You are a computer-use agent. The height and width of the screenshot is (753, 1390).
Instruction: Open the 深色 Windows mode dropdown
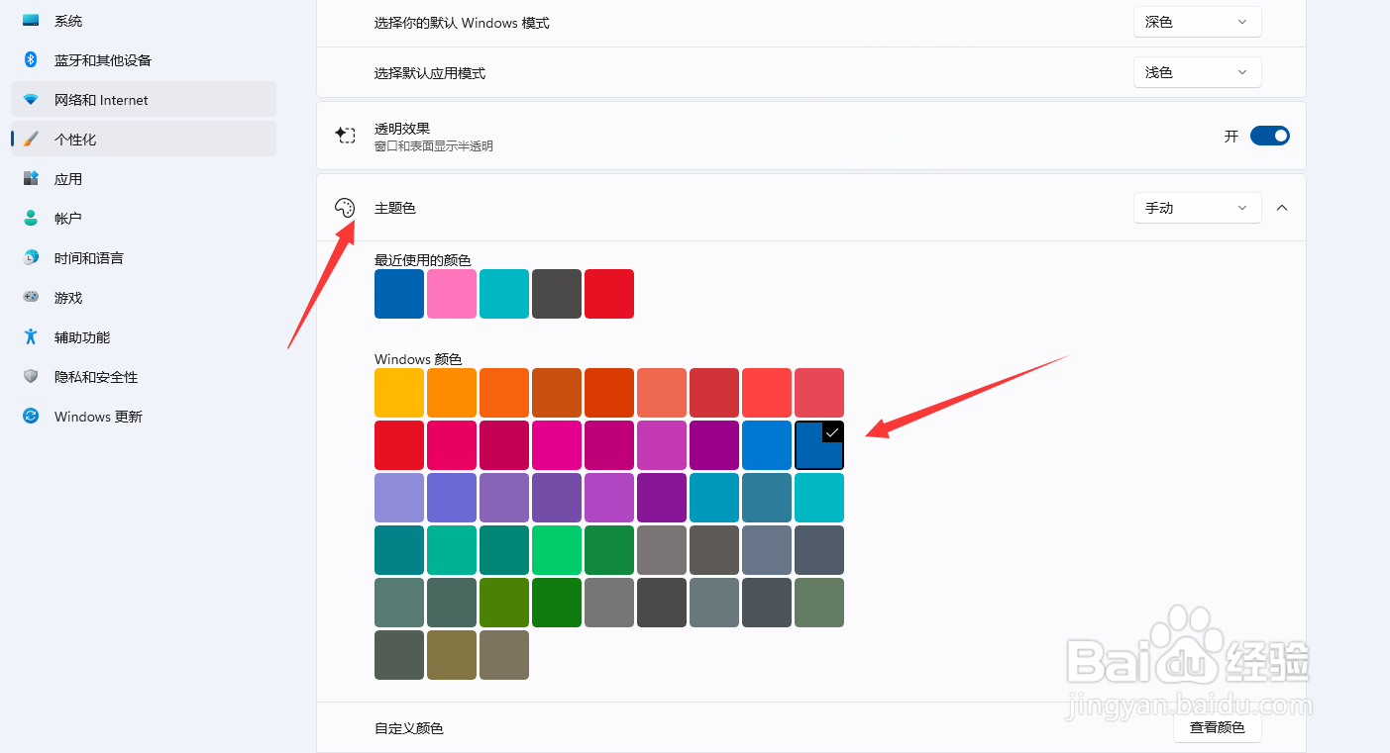point(1197,22)
